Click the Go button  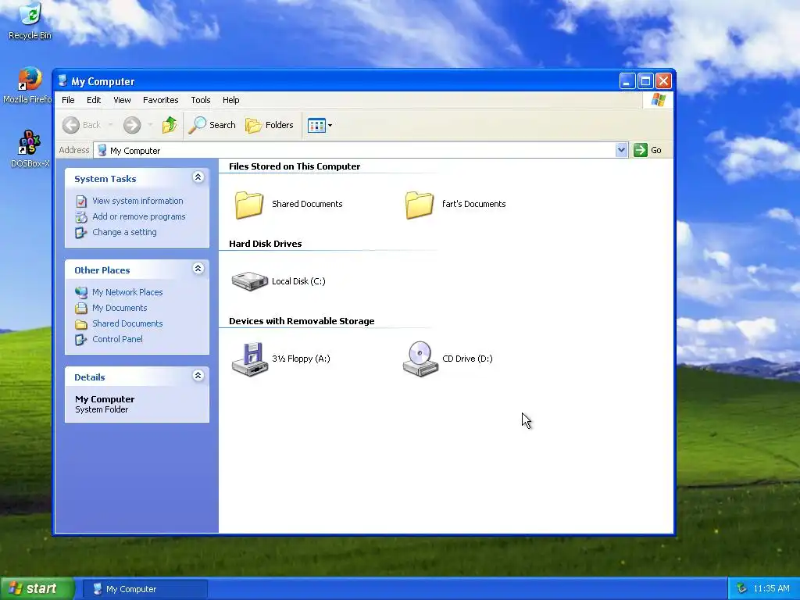(648, 150)
